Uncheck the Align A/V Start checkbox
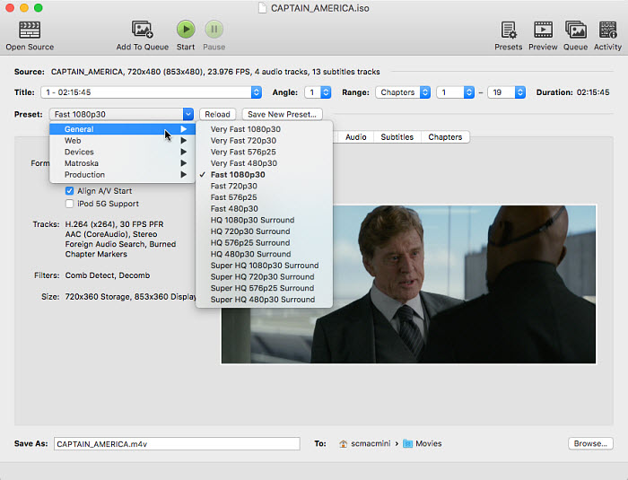The image size is (628, 480). click(69, 191)
